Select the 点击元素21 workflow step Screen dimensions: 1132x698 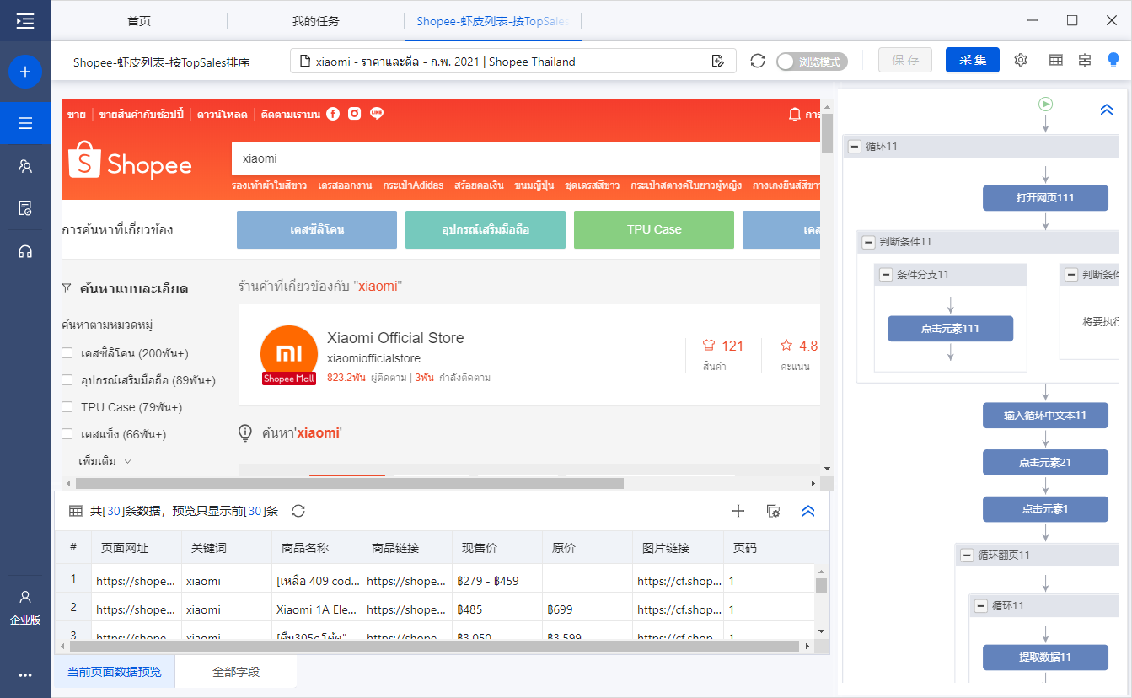tap(1045, 463)
